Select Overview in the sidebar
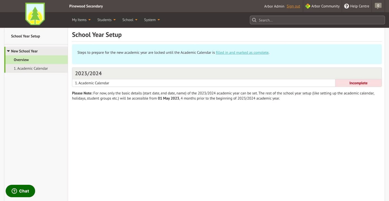 click(x=21, y=60)
